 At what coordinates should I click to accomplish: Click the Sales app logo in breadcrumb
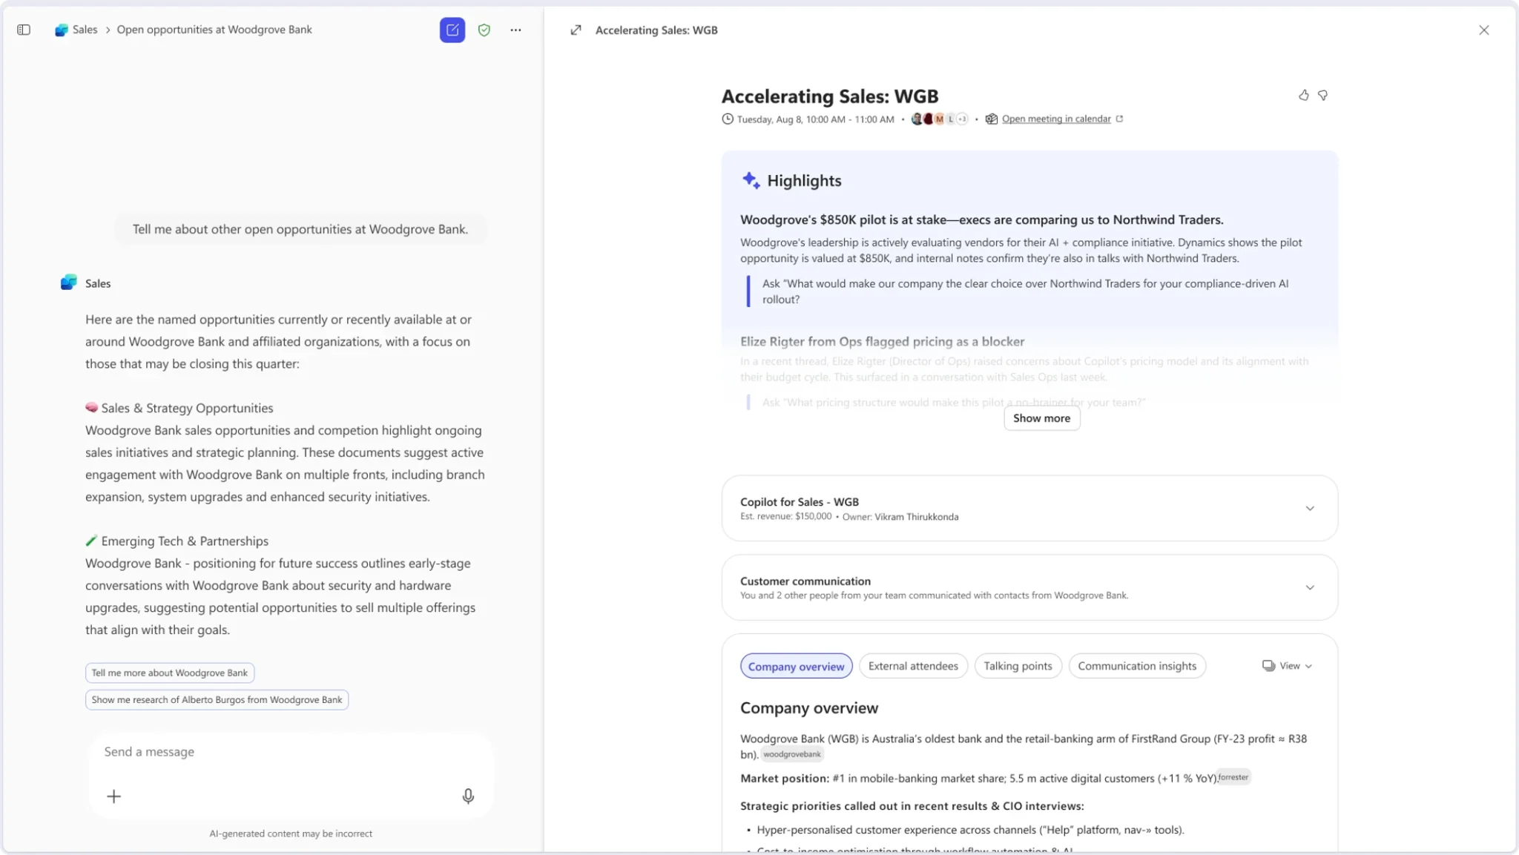[62, 30]
